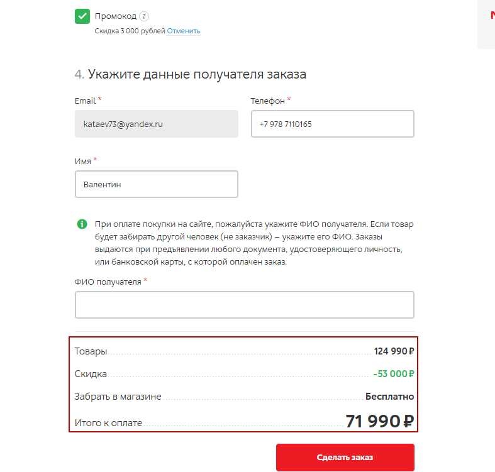The height and width of the screenshot is (472, 495).
Task: Click the Промокод label text
Action: point(116,16)
